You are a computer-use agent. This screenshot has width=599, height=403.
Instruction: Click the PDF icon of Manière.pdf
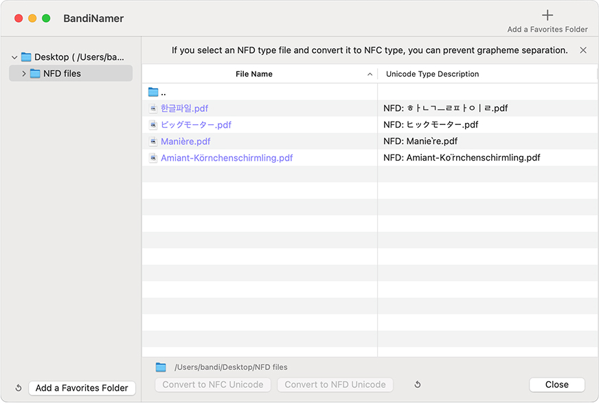pyautogui.click(x=153, y=141)
